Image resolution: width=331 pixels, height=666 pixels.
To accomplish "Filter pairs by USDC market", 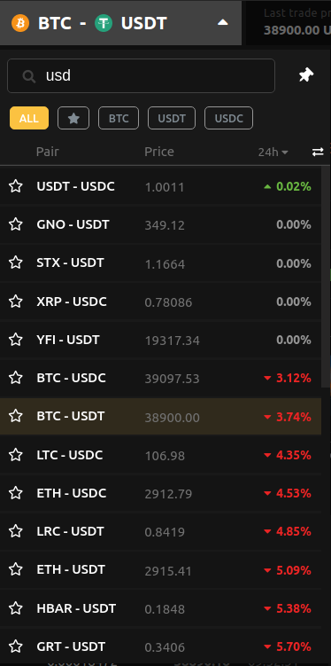I will pyautogui.click(x=229, y=118).
